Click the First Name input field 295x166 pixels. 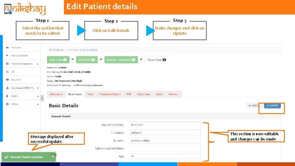pyautogui.click(x=165, y=132)
